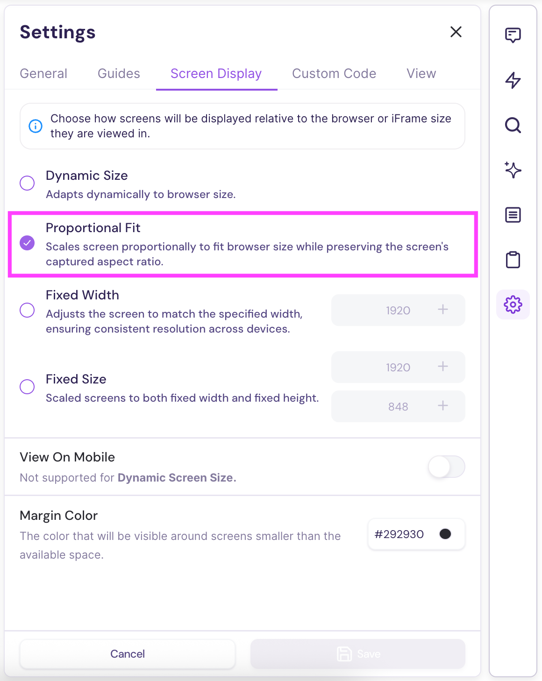This screenshot has width=542, height=681.
Task: Click the plus stepper for Fixed Width value
Action: tap(442, 310)
